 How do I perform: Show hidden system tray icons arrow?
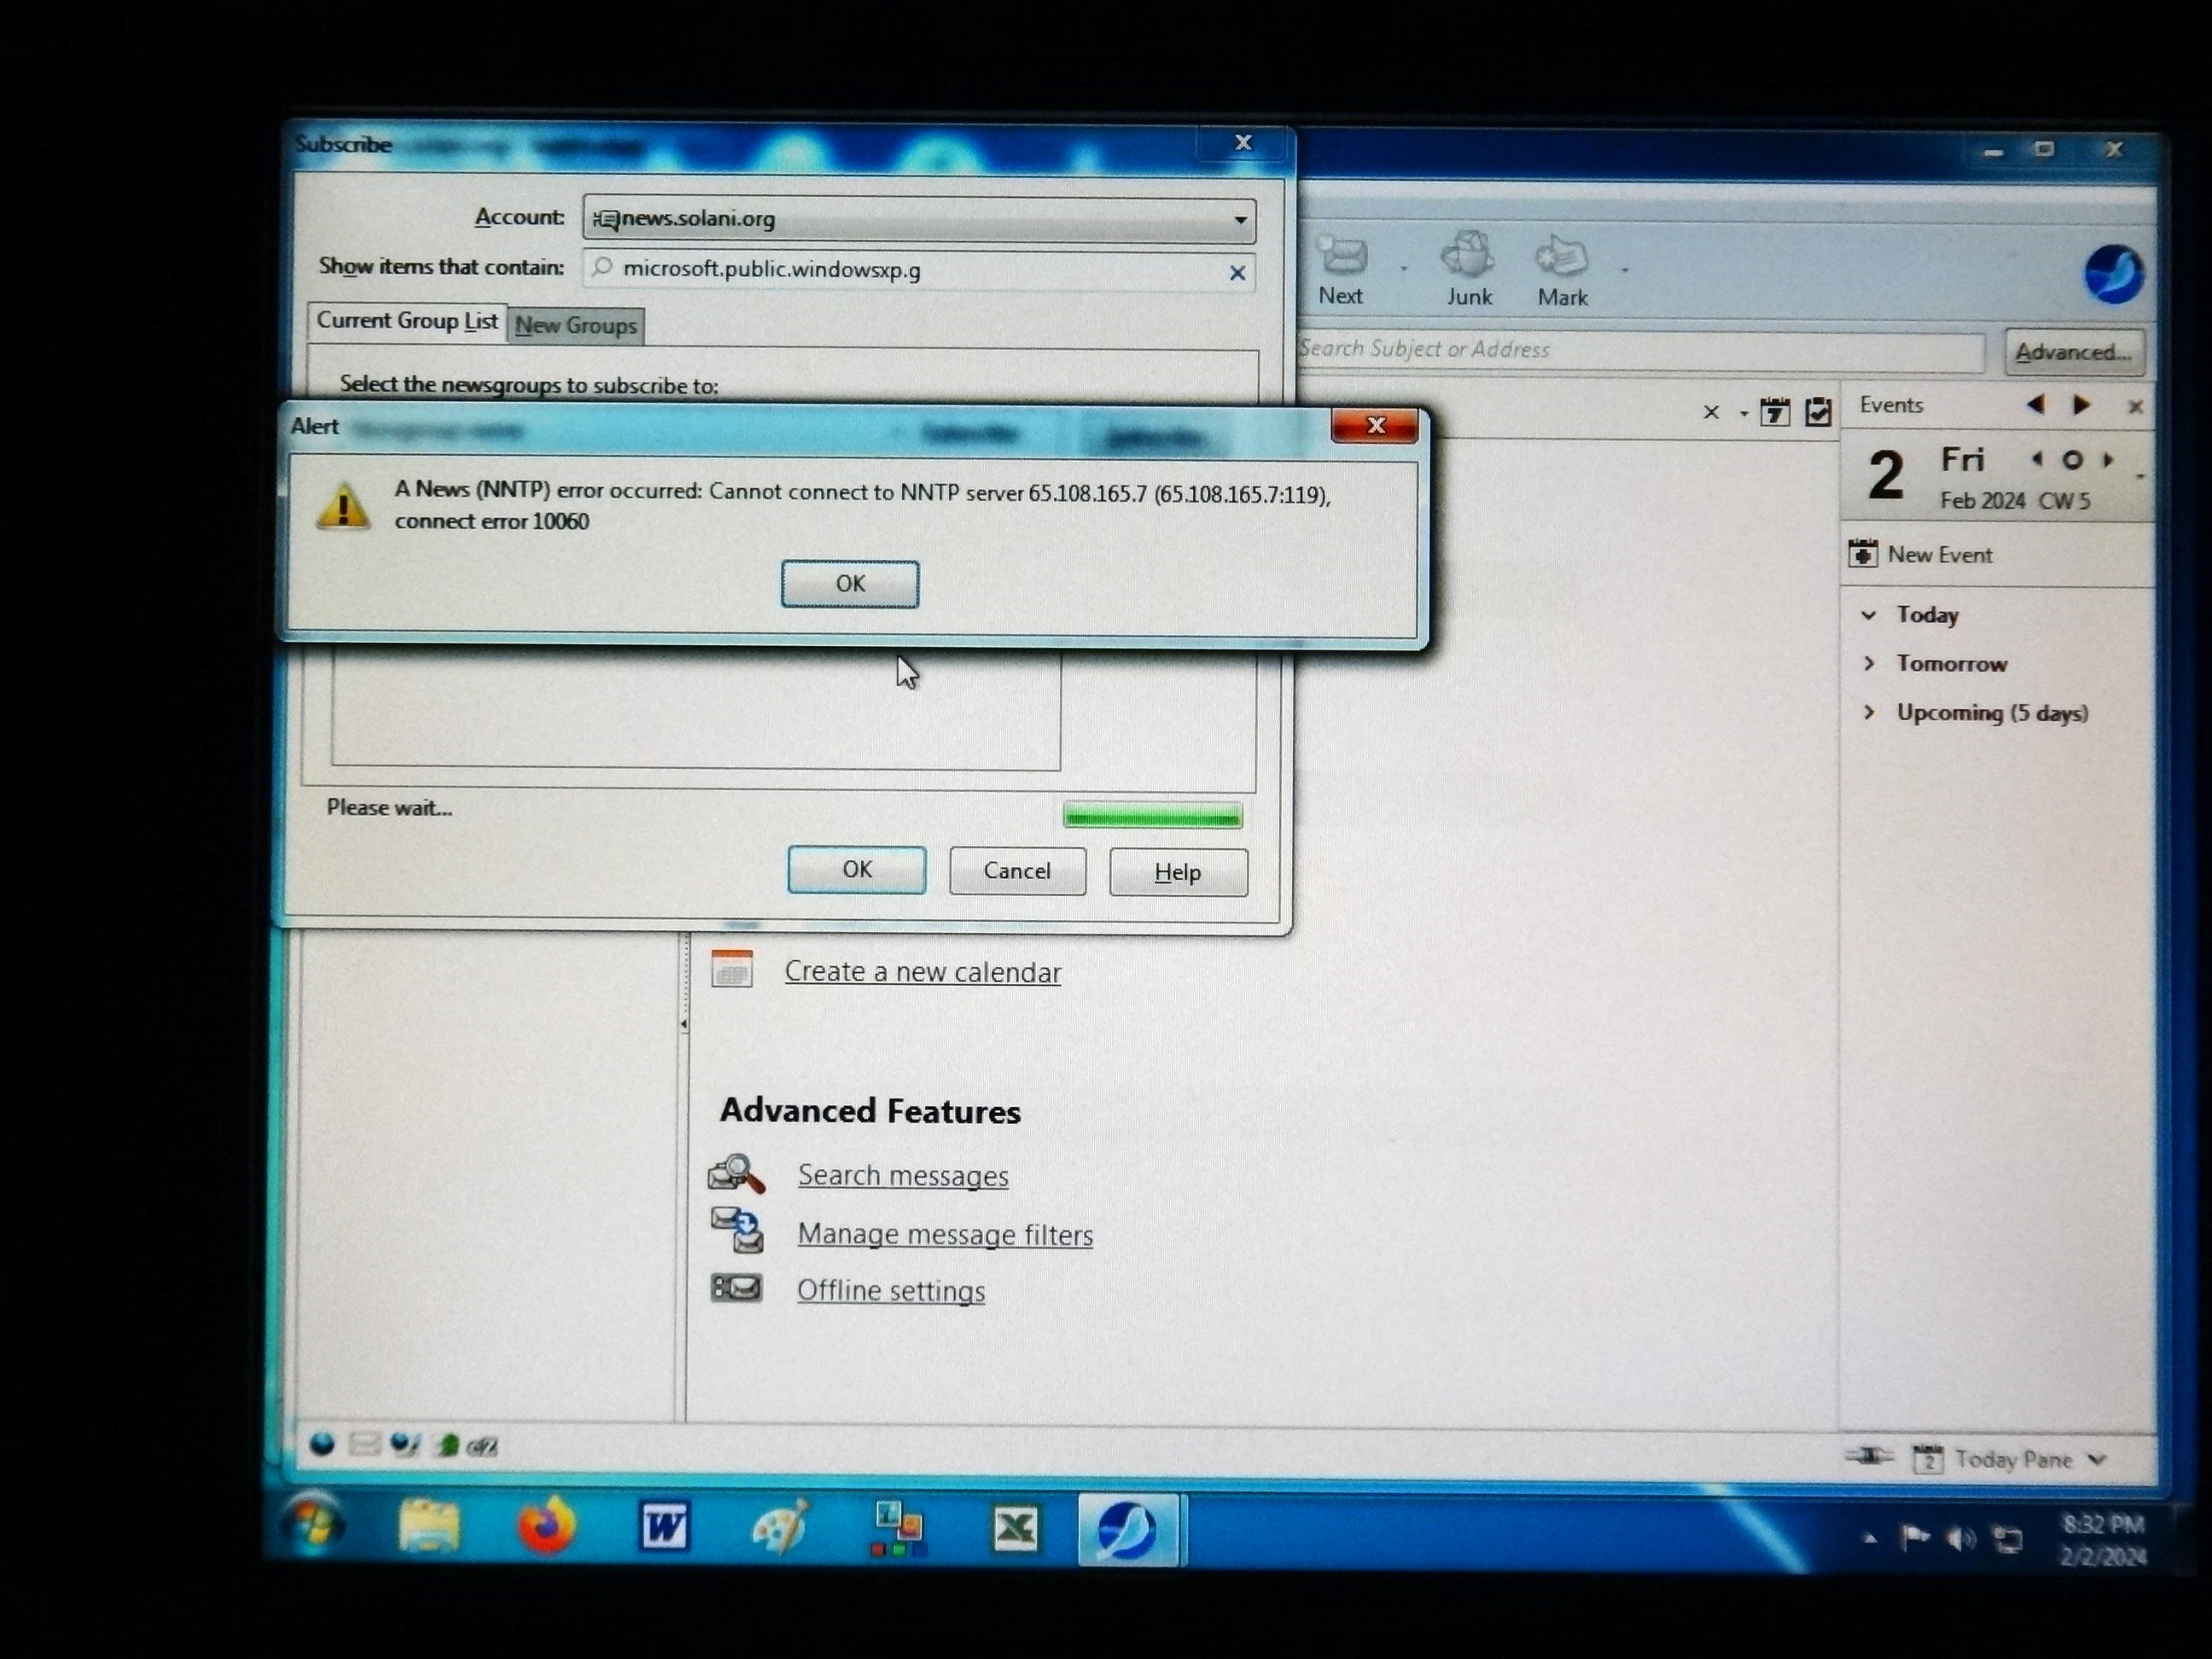1869,1539
